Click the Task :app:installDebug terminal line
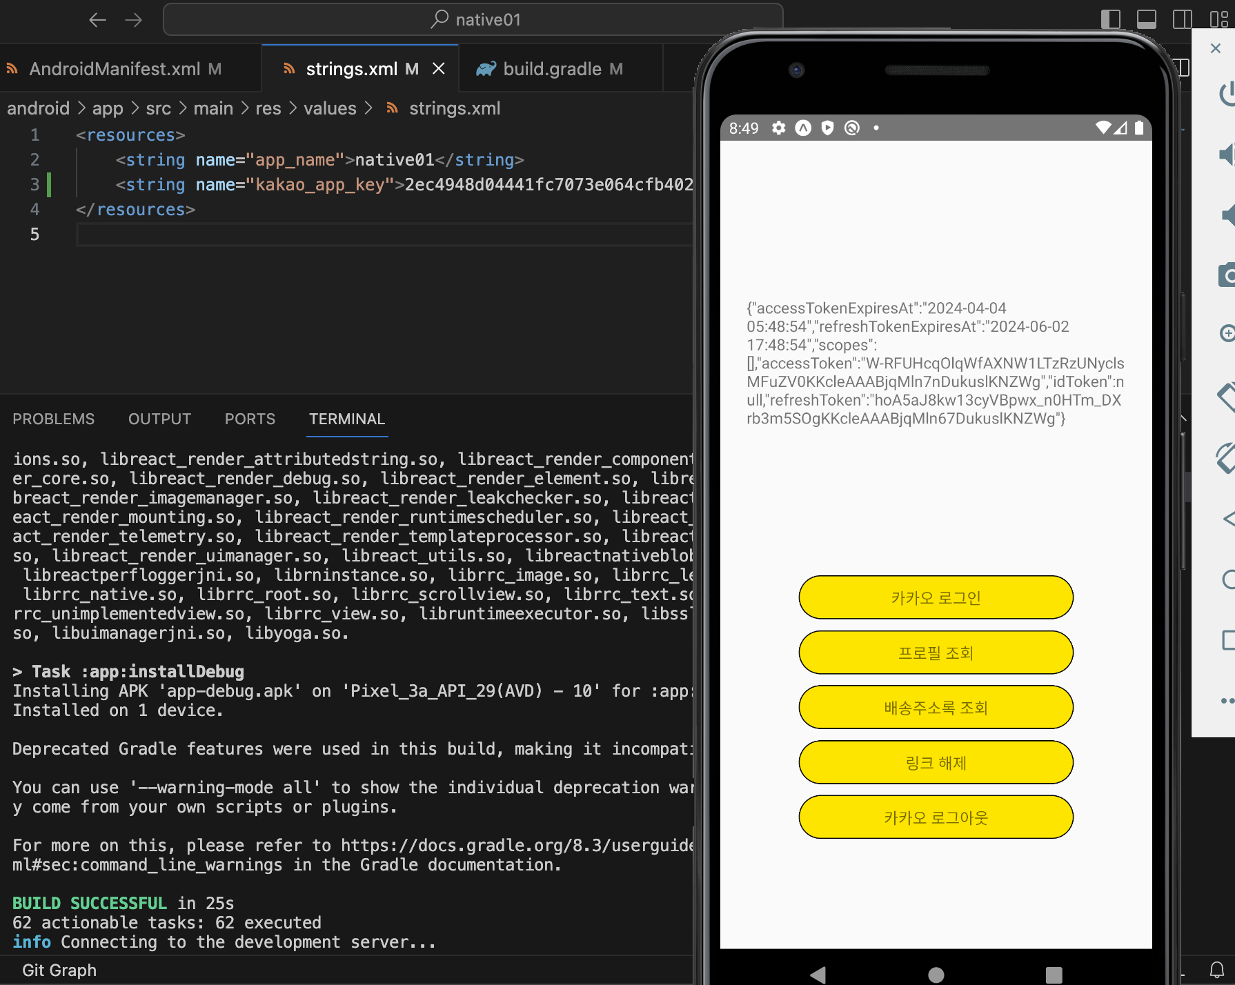The width and height of the screenshot is (1235, 985). pos(128,671)
